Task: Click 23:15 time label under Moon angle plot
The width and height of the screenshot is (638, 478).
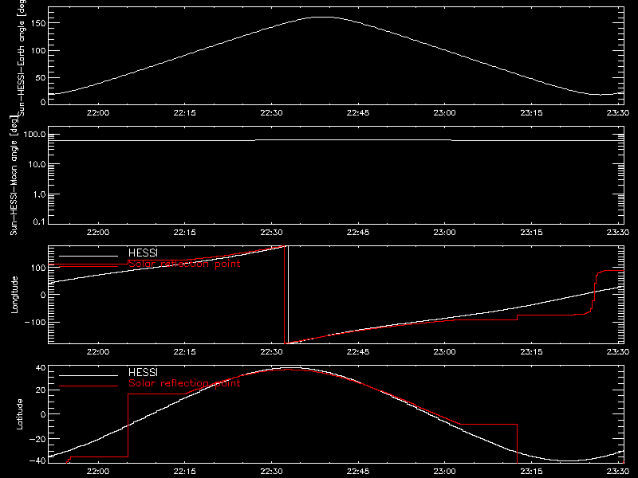Action: (x=531, y=233)
